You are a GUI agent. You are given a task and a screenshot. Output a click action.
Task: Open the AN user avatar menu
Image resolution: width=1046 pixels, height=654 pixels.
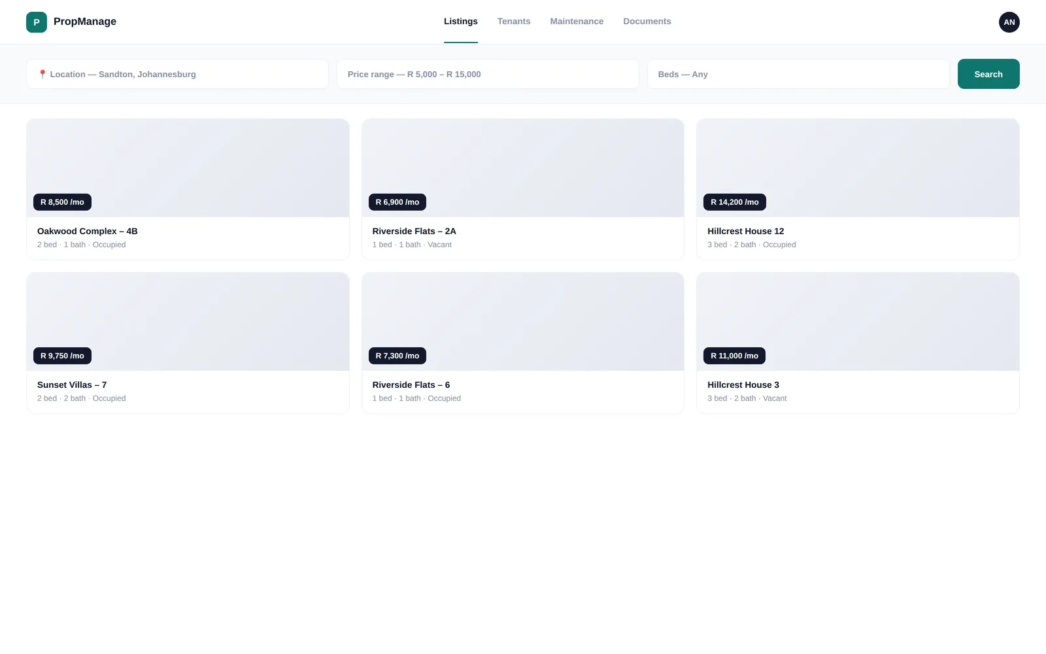(x=1009, y=22)
